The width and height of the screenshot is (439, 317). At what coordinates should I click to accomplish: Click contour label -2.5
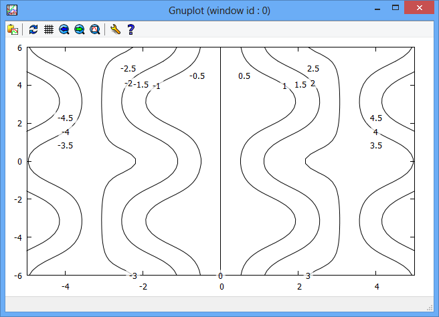click(x=128, y=68)
